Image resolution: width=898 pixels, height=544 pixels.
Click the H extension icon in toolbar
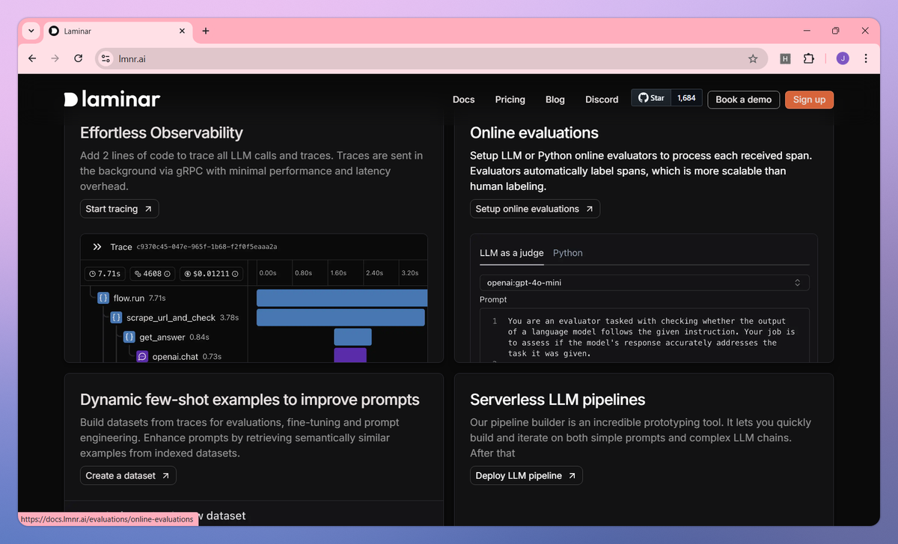(785, 58)
